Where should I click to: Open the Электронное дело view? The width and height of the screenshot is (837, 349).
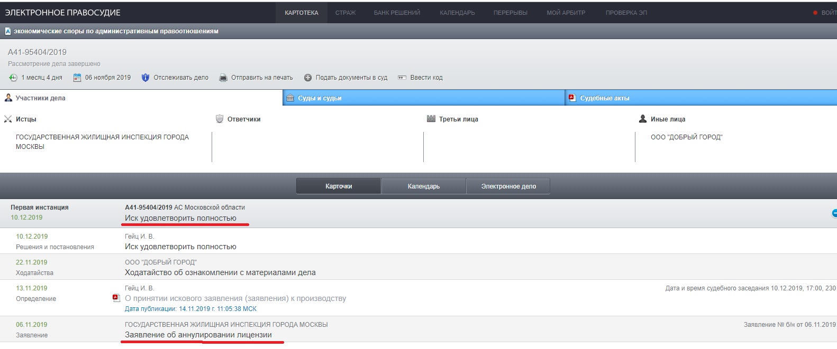tap(508, 186)
